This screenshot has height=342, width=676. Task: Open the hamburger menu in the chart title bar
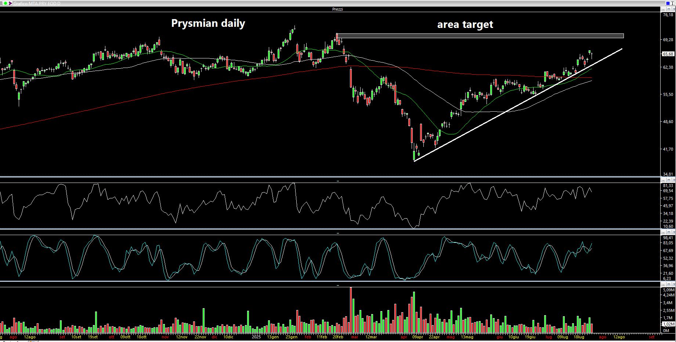tap(1, 3)
